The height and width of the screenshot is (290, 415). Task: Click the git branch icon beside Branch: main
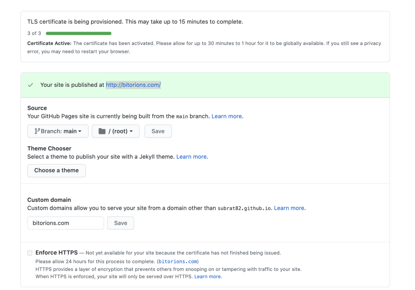point(37,131)
